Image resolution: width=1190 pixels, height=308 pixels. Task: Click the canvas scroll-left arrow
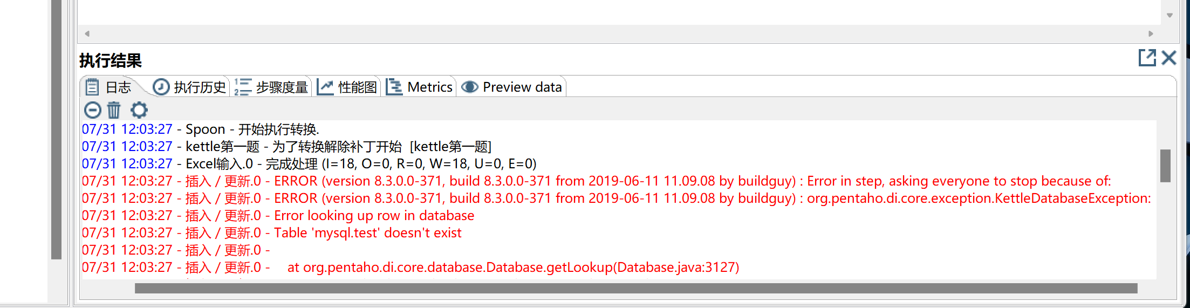click(x=87, y=33)
